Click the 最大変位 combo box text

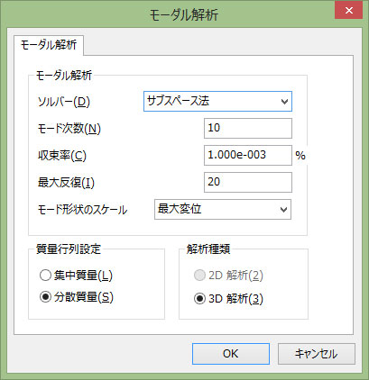(180, 209)
